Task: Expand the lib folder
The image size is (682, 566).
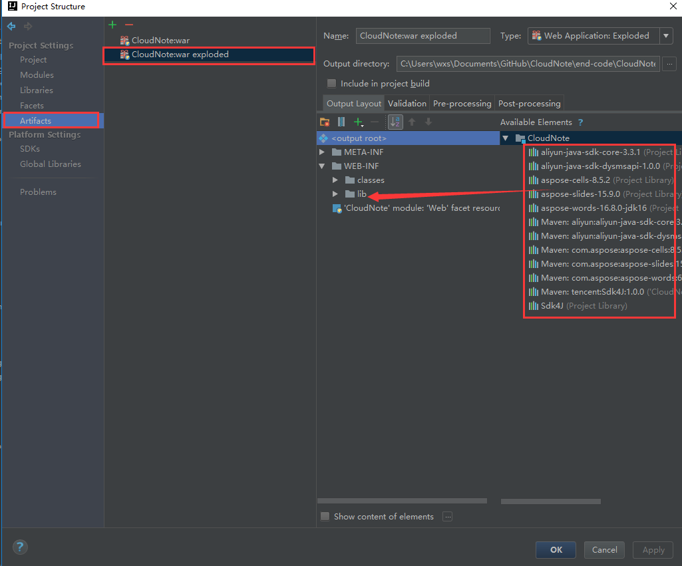Action: pyautogui.click(x=335, y=194)
